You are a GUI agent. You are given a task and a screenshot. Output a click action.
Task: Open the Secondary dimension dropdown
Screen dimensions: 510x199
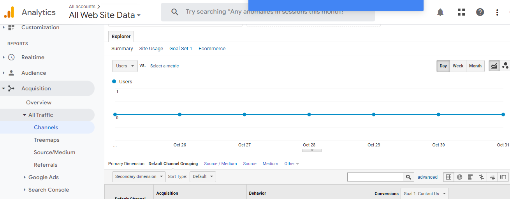(x=139, y=177)
